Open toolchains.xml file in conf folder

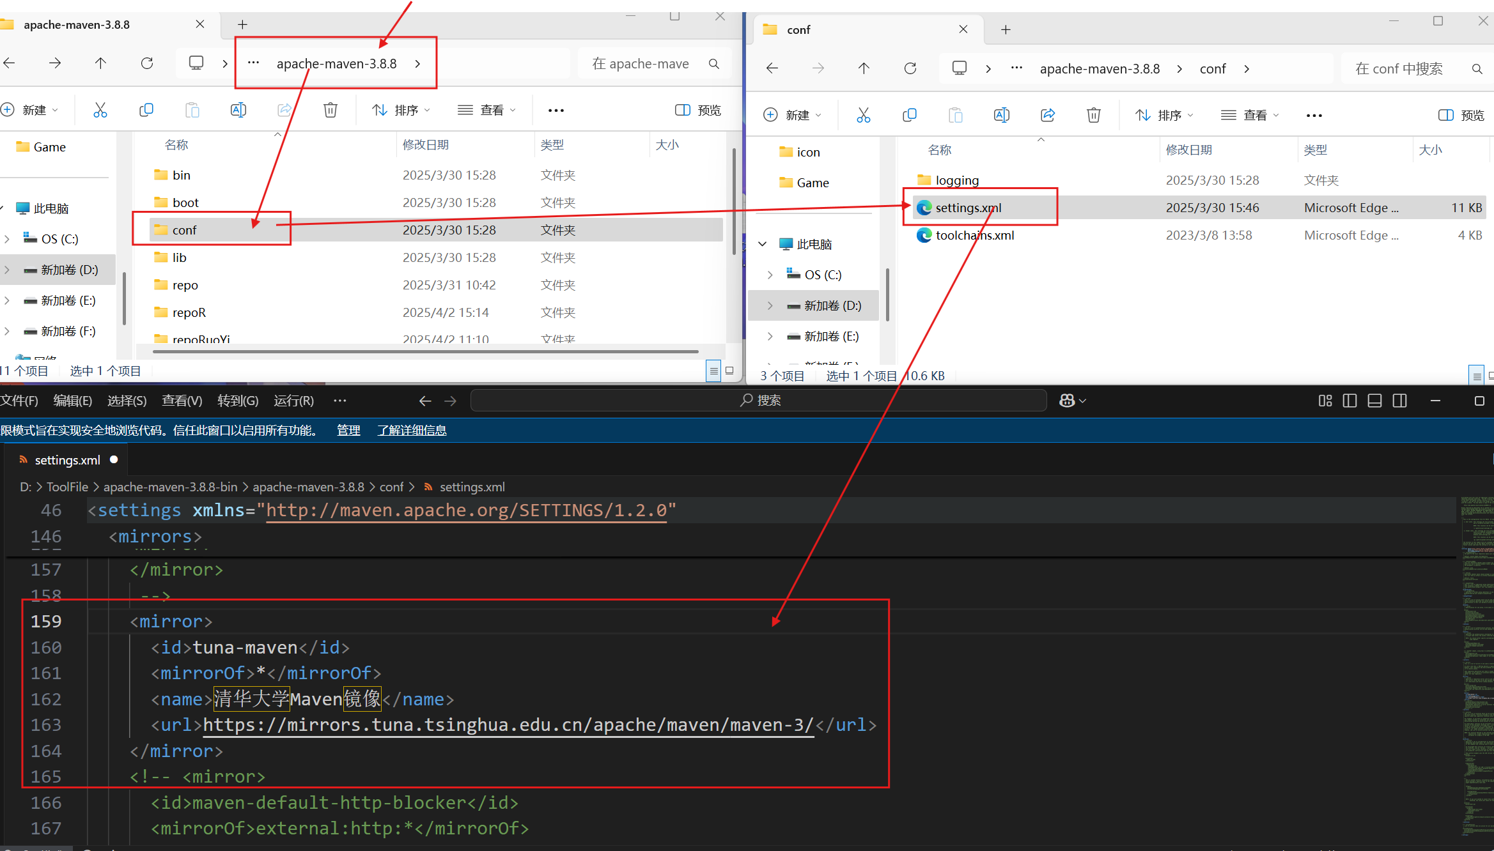pos(974,235)
